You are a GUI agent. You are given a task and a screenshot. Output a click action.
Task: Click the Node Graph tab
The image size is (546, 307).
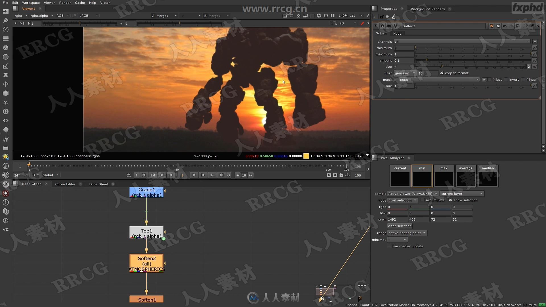click(x=32, y=184)
